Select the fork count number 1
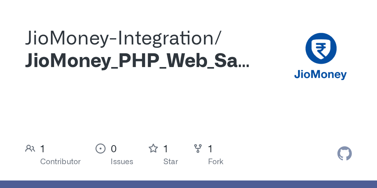Screen dimensions: 377x188 (210, 149)
